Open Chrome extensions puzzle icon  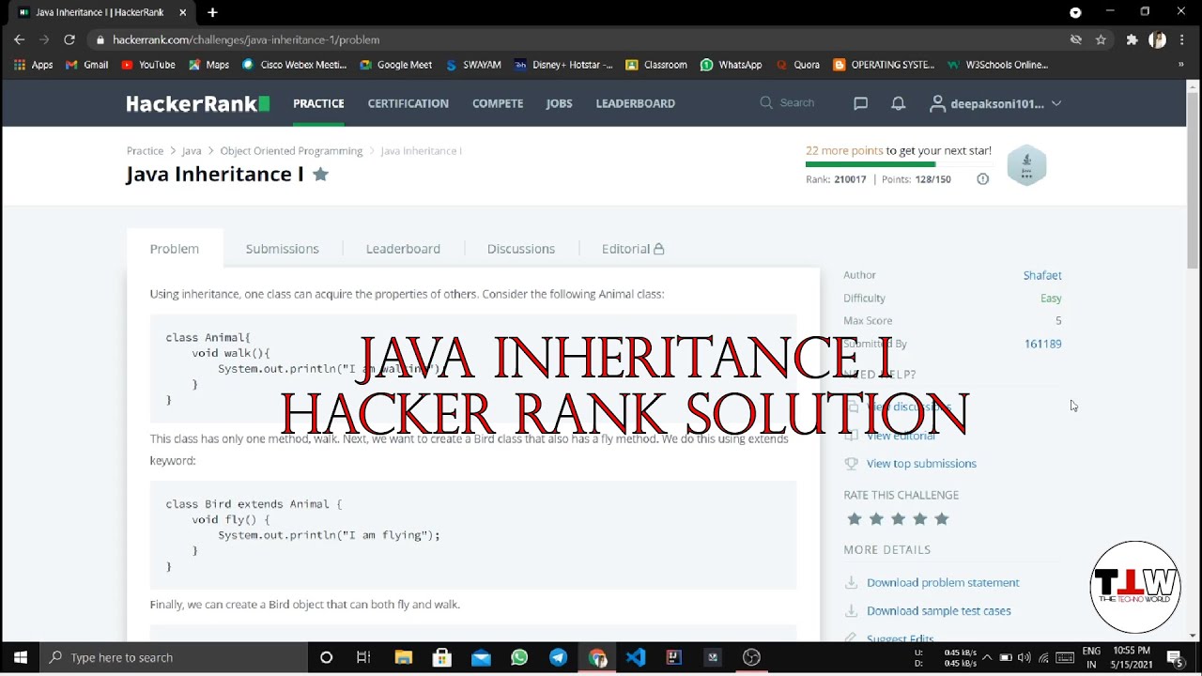(x=1132, y=39)
